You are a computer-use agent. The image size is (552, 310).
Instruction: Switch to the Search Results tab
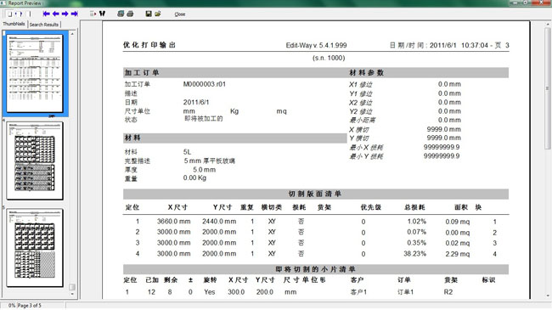click(x=44, y=25)
